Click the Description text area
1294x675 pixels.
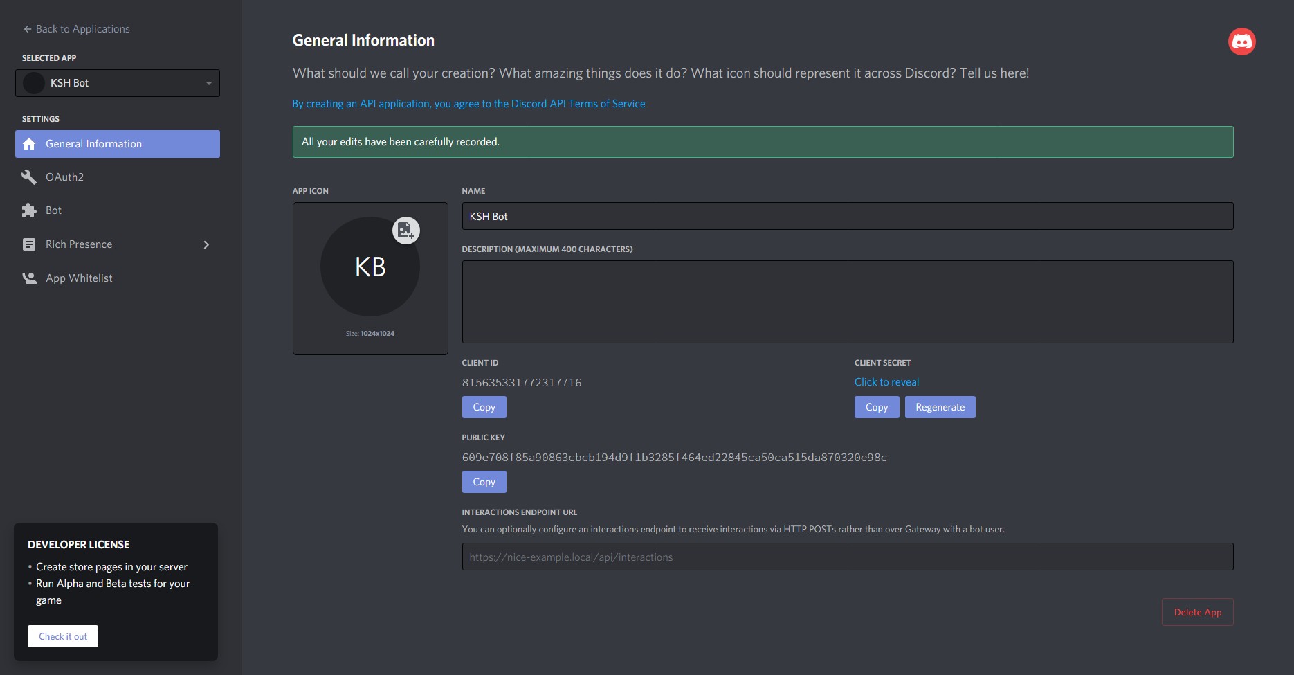point(848,302)
